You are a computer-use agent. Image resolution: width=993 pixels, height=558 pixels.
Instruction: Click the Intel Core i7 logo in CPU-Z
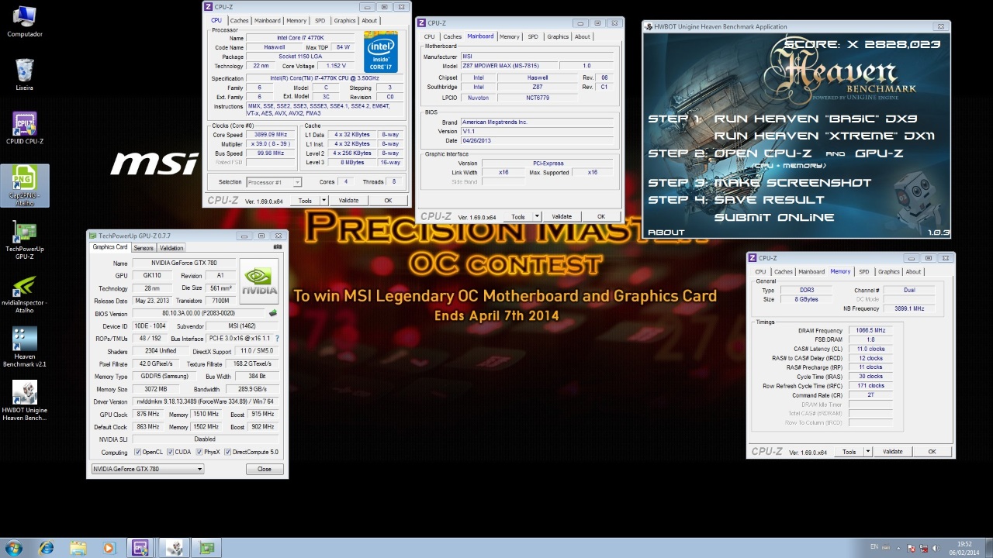point(381,52)
